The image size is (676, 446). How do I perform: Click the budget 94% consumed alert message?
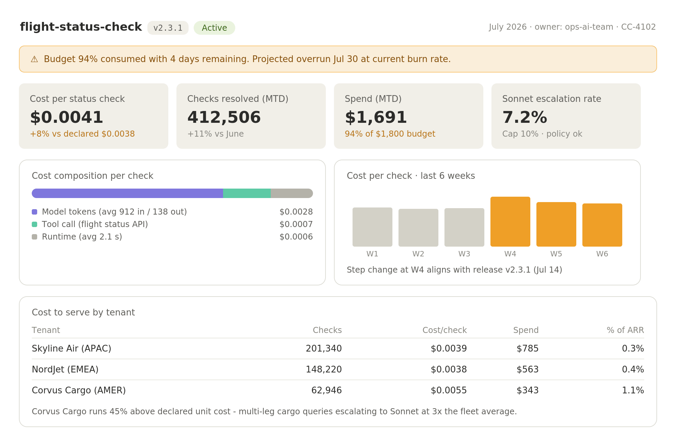[247, 59]
